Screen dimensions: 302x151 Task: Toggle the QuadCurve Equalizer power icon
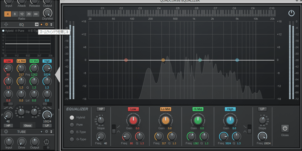point(291,13)
